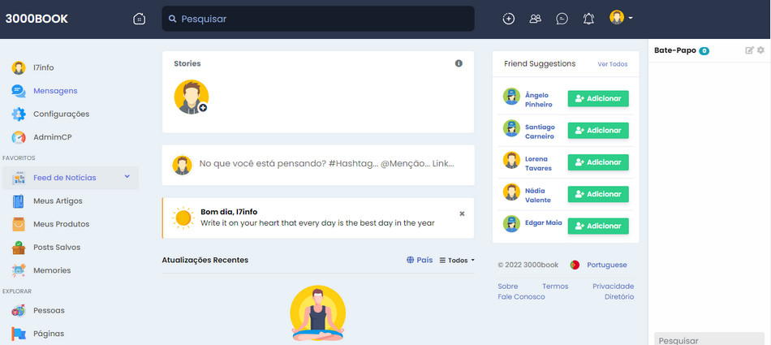771x345 pixels.
Task: Add Santiago Carneiro as friend
Action: coord(598,131)
